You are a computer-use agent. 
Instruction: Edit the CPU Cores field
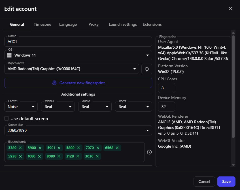tap(167, 88)
